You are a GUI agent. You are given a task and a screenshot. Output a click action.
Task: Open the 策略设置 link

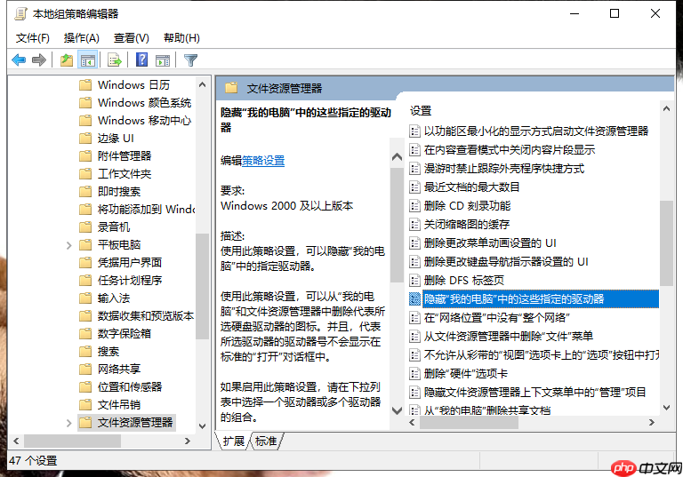click(263, 161)
